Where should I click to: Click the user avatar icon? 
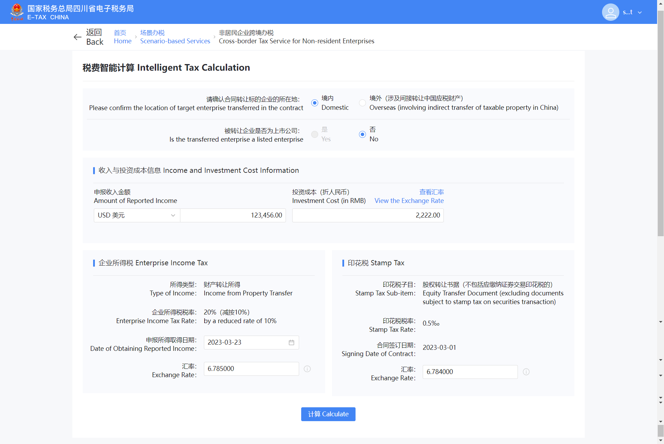[x=610, y=12]
